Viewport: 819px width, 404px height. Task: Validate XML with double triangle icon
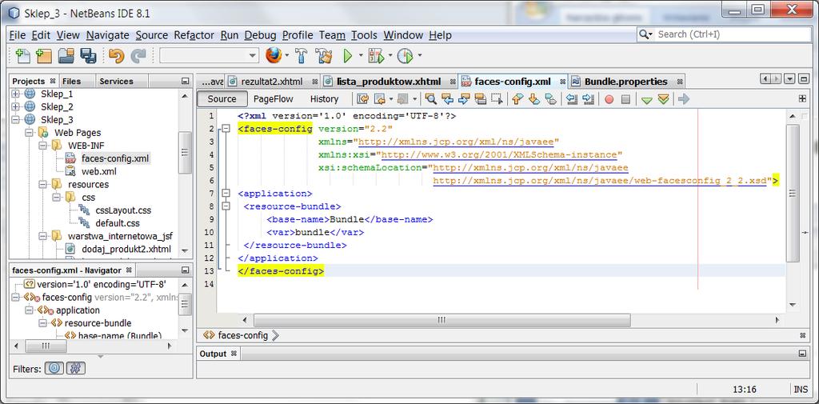[663, 98]
